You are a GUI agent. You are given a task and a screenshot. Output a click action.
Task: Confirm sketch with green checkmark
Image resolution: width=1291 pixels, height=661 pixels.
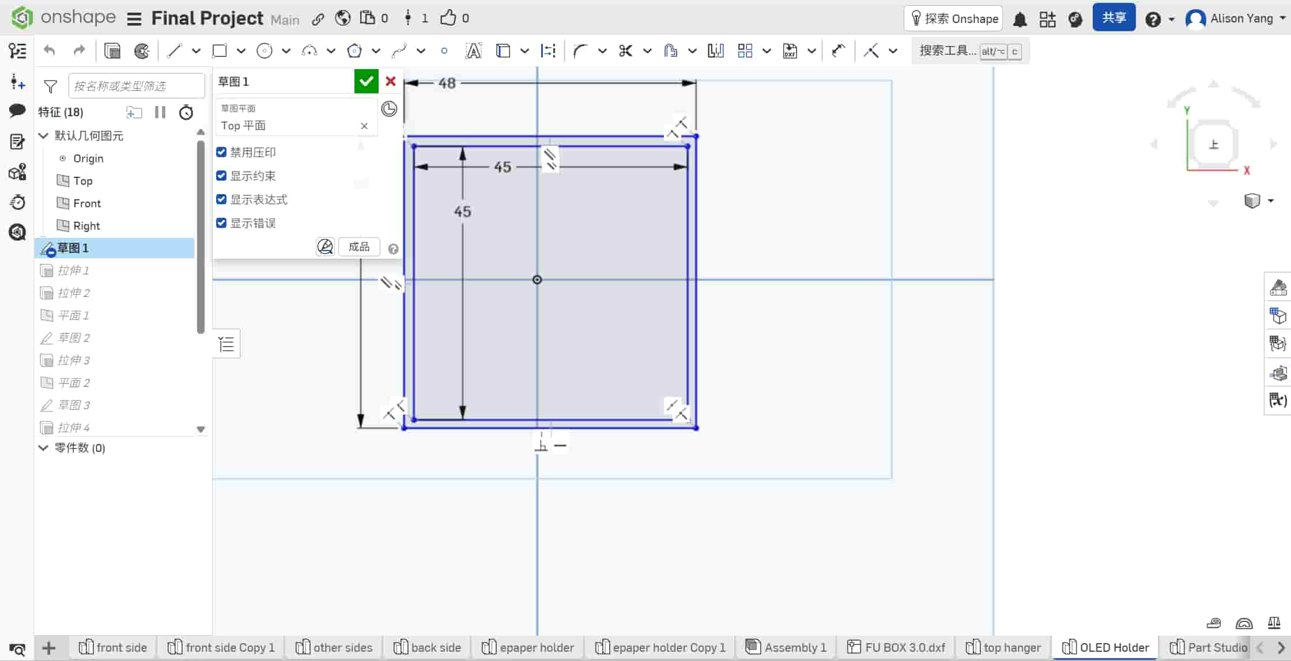pyautogui.click(x=366, y=81)
